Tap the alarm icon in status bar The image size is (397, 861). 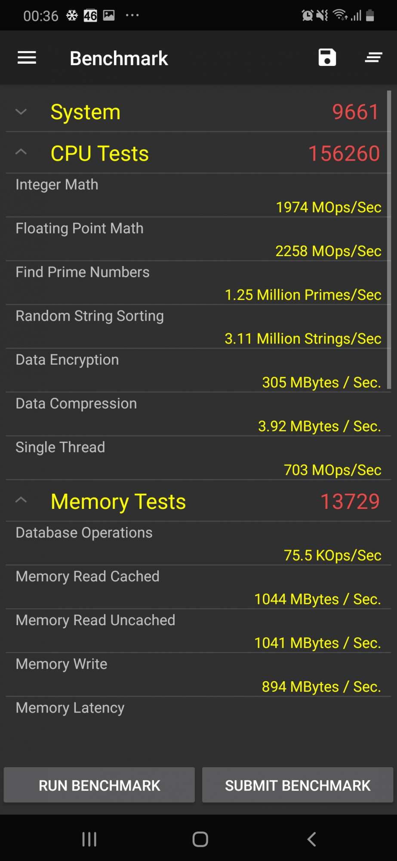point(307,16)
